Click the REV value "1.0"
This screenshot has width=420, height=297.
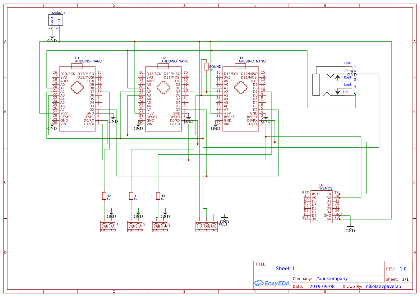click(403, 269)
